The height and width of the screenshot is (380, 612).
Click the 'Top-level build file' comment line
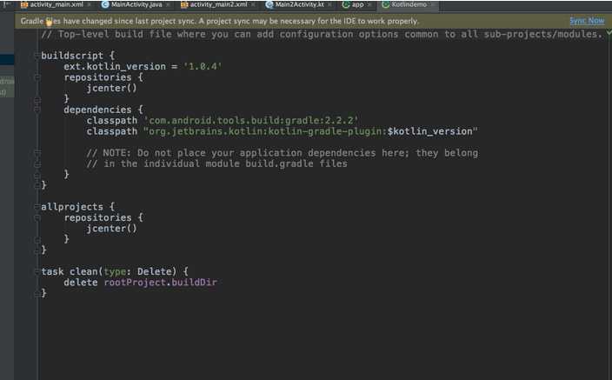[322, 34]
